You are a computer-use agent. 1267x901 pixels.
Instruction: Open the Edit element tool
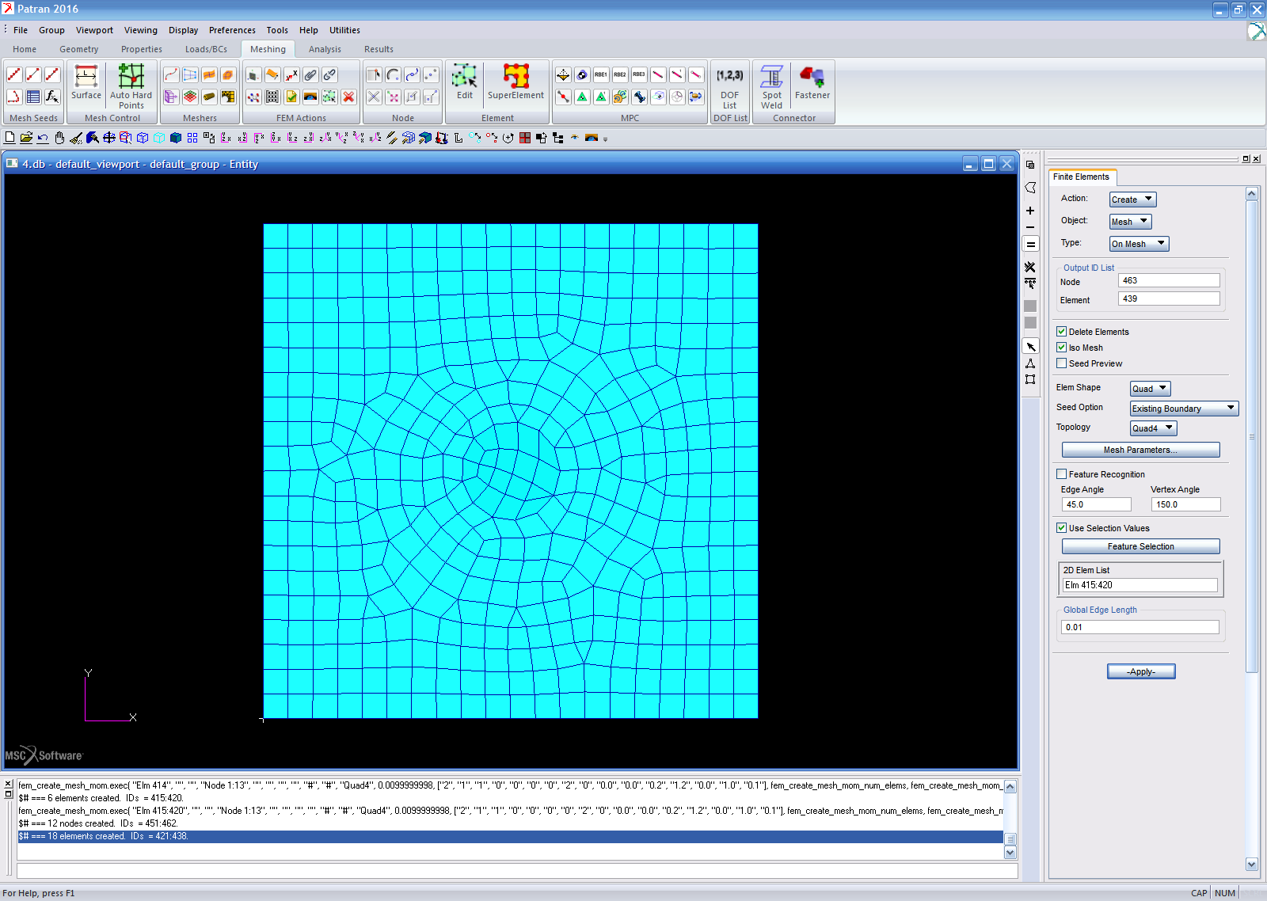click(465, 82)
